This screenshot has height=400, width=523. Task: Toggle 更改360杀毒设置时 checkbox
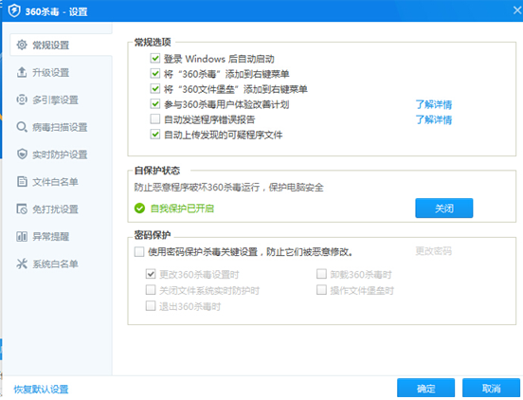pyautogui.click(x=151, y=274)
